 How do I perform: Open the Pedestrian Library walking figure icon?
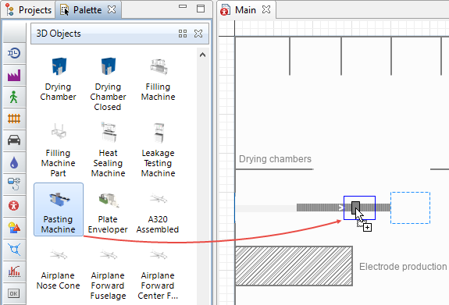(x=14, y=97)
